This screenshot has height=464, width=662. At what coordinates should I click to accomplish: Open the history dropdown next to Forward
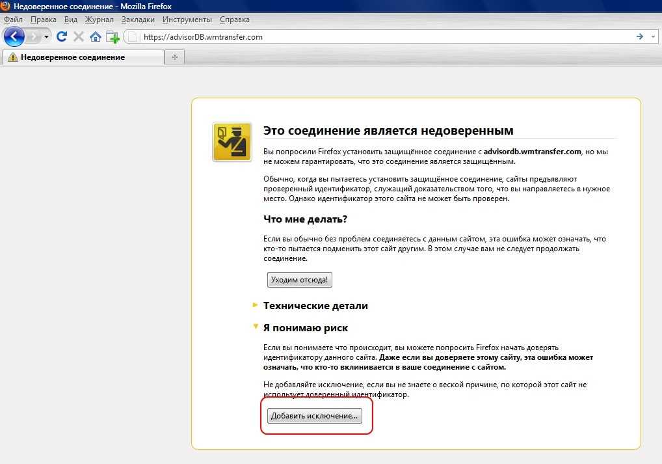46,36
